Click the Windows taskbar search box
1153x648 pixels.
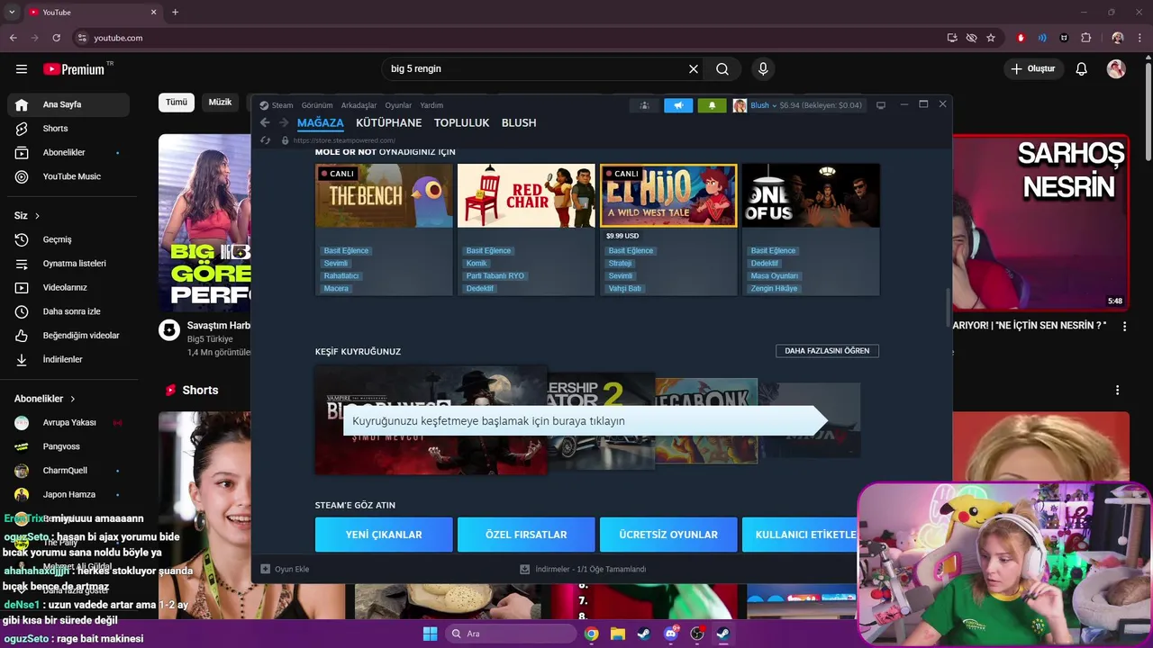click(x=510, y=634)
